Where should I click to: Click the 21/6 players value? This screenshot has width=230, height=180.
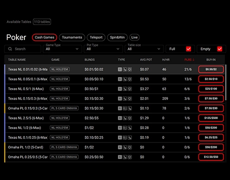click(x=188, y=69)
